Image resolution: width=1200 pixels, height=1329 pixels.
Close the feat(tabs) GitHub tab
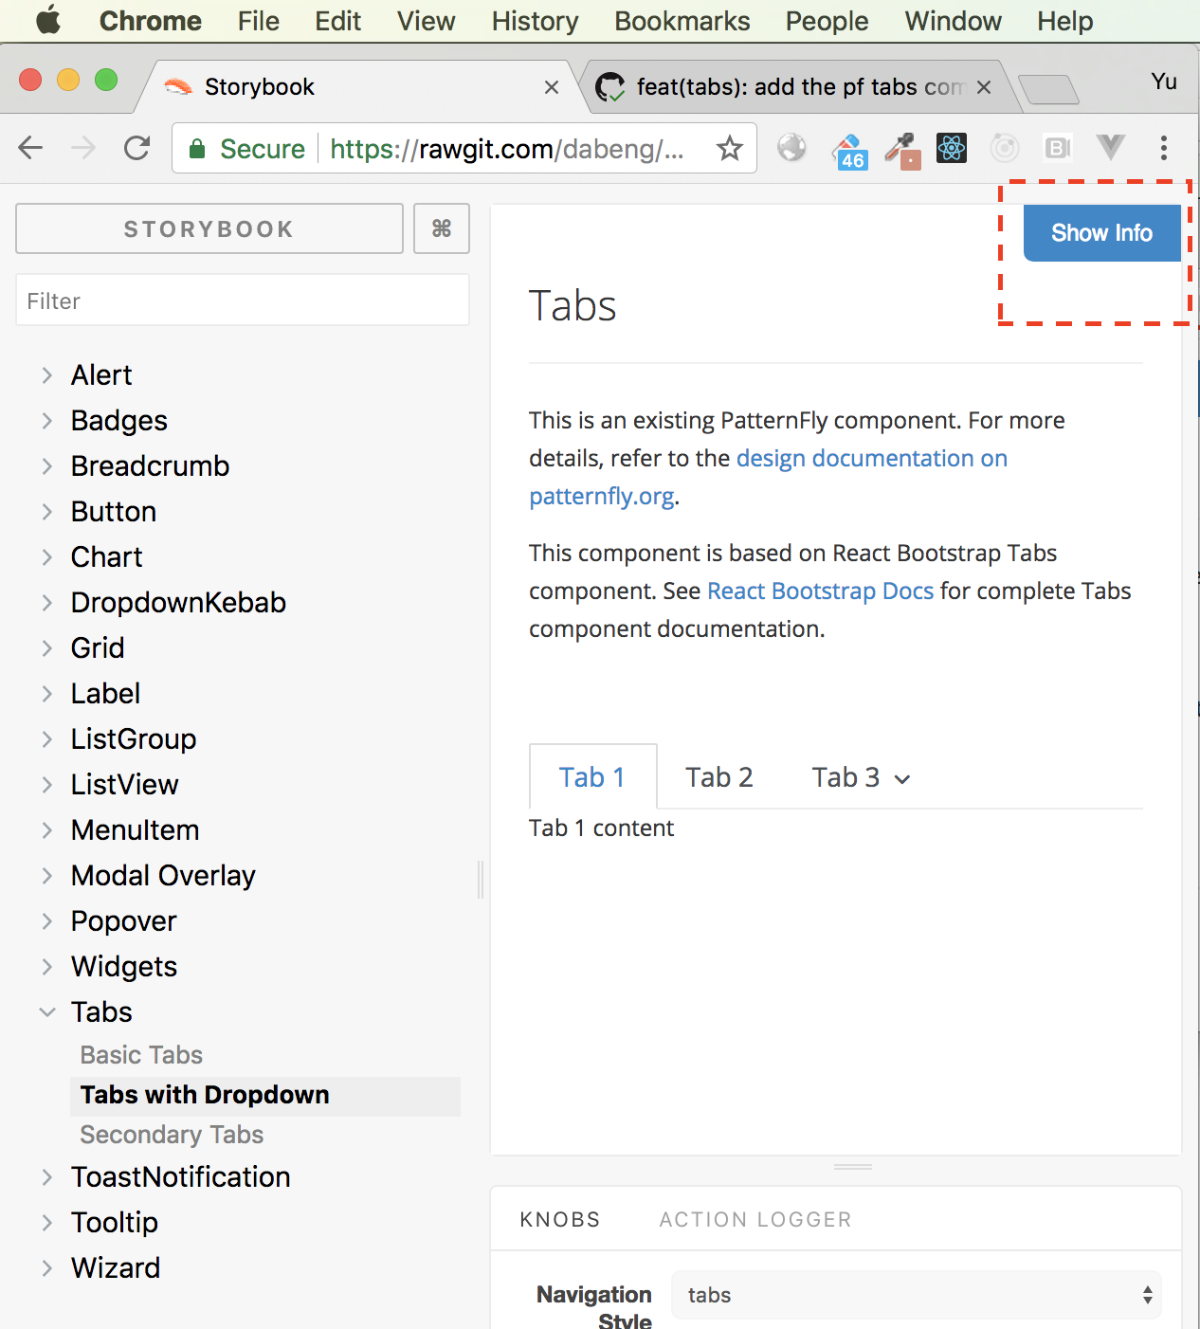[984, 87]
